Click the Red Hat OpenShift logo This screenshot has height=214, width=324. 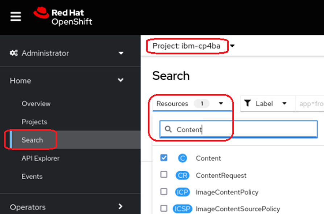click(63, 17)
